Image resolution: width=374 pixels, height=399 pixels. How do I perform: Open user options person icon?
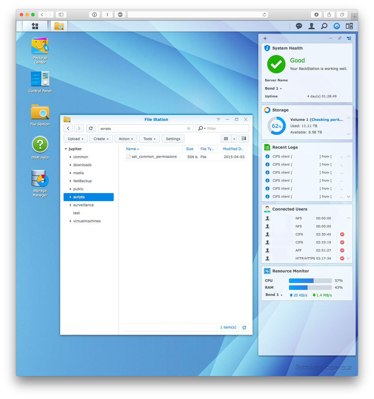311,26
